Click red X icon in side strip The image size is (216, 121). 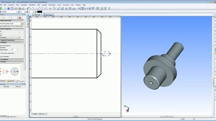point(28,27)
